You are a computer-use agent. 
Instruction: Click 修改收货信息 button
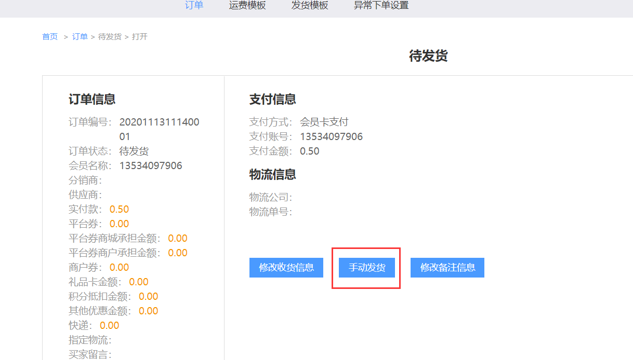point(286,268)
